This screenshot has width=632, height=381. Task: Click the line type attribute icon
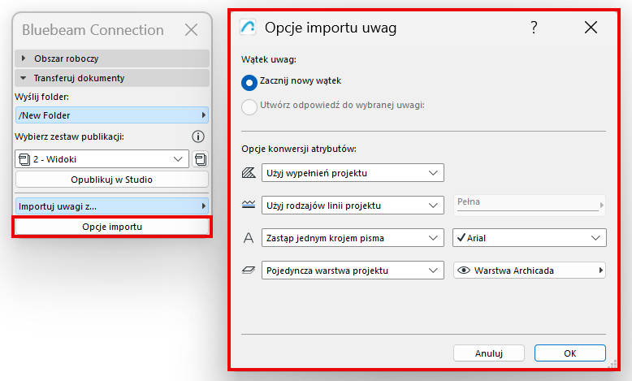[249, 206]
